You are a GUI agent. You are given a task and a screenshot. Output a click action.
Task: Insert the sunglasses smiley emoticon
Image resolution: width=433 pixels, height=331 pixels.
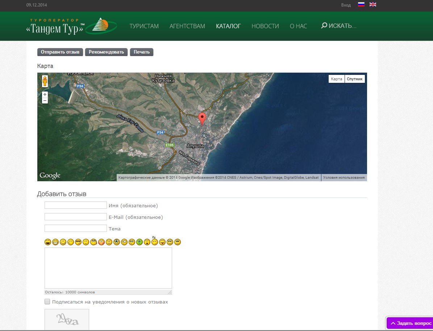78,242
